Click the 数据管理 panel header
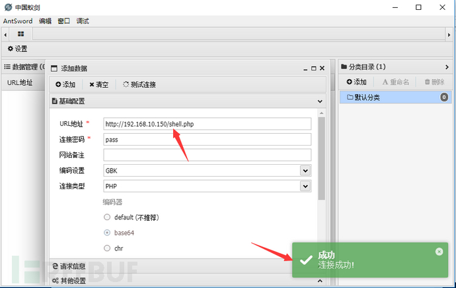 (x=24, y=67)
